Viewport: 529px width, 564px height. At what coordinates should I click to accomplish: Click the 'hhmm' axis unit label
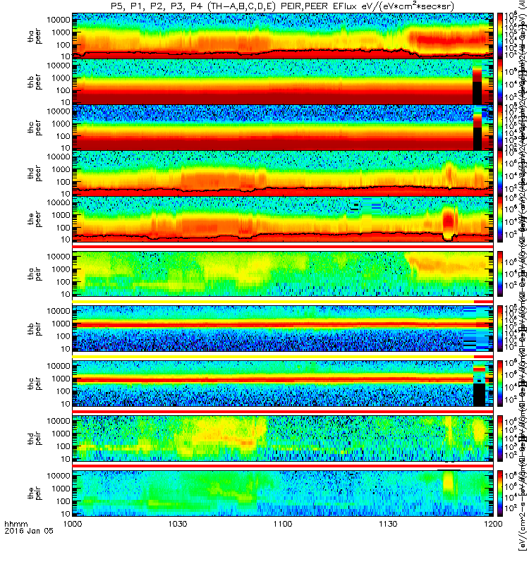tap(16, 524)
